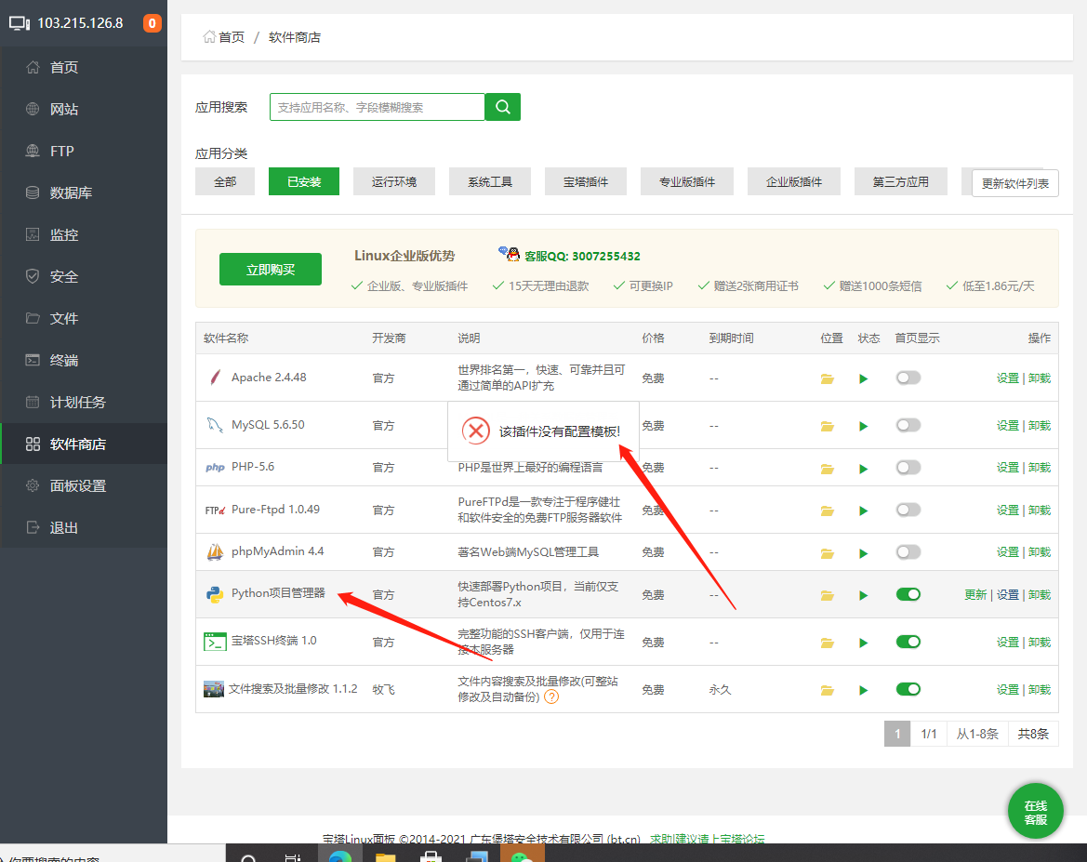
Task: Open WeChat from the taskbar
Action: point(522,855)
